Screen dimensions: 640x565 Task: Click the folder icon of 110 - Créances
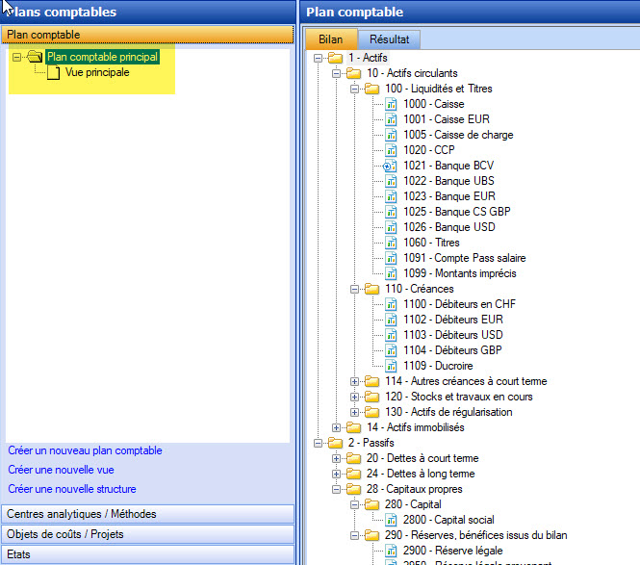pyautogui.click(x=372, y=289)
